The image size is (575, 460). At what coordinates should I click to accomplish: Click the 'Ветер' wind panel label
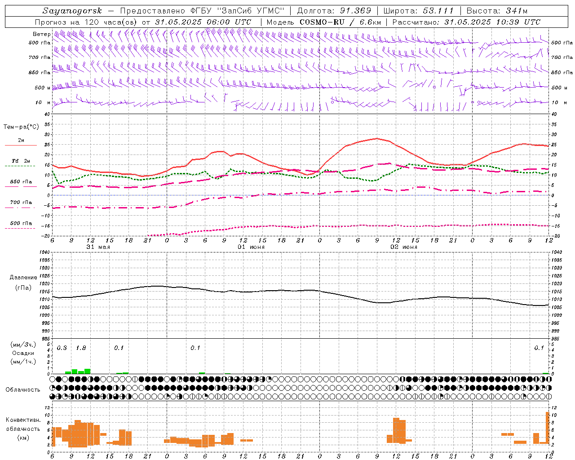pos(41,34)
